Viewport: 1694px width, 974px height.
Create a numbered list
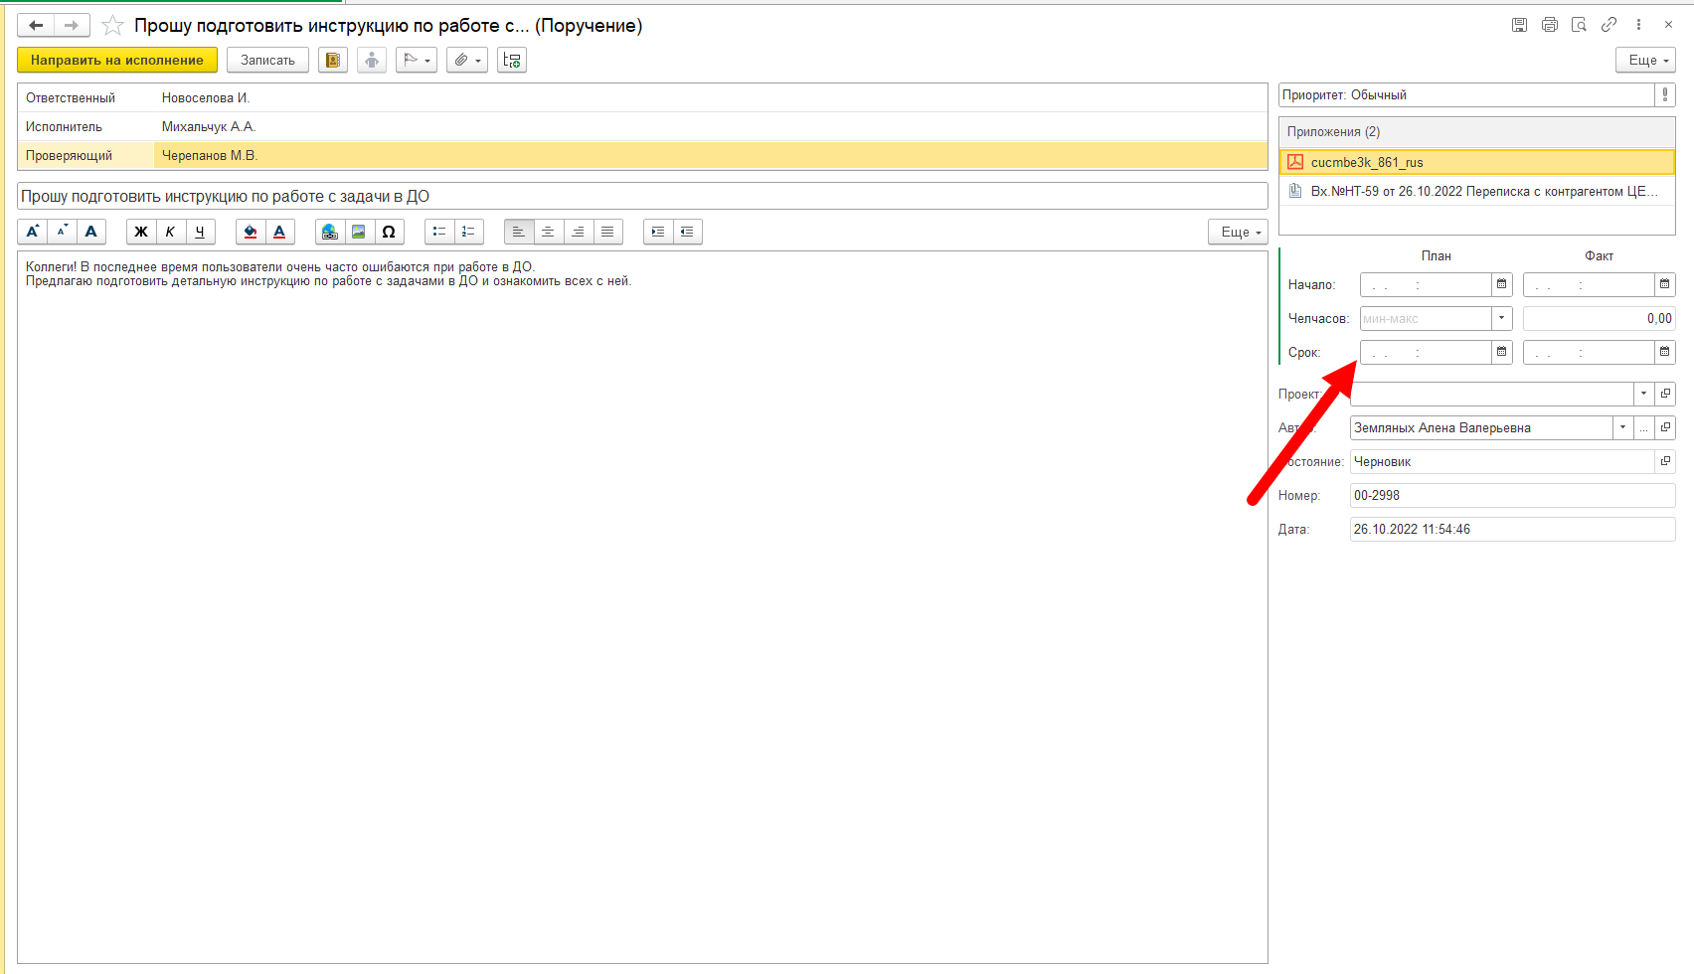coord(468,232)
